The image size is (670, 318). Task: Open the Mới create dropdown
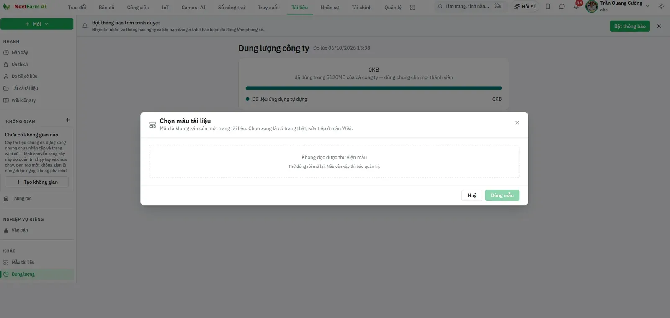point(37,24)
